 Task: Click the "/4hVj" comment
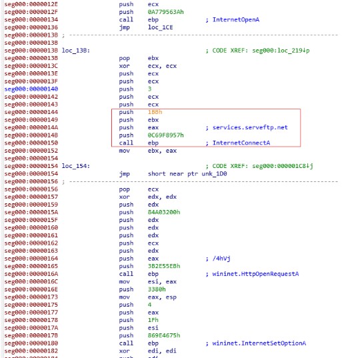221,259
